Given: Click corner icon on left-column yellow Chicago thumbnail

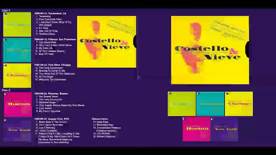Looking at the screenshot, I should coord(5,65).
